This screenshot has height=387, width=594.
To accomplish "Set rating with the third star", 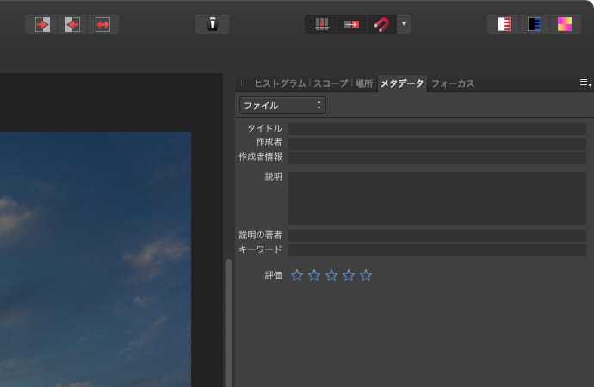I will click(331, 275).
